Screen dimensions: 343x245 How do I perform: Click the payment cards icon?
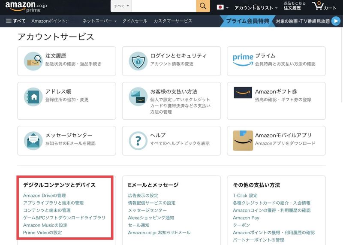point(138,97)
